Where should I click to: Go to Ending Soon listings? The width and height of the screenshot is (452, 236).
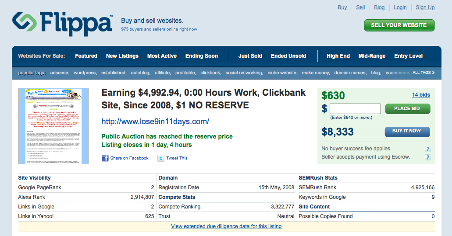coord(201,56)
